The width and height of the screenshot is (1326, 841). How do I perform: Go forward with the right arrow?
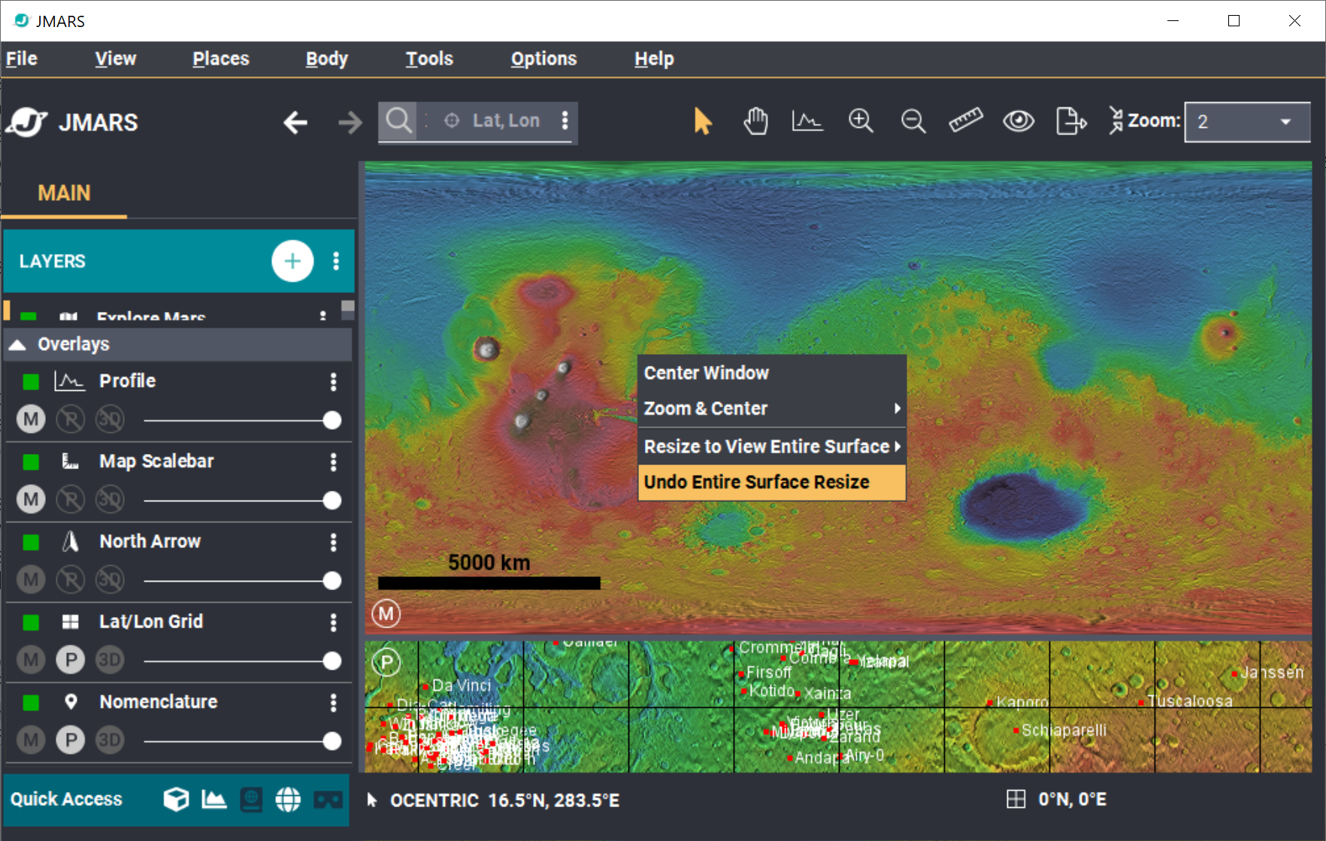(x=350, y=122)
